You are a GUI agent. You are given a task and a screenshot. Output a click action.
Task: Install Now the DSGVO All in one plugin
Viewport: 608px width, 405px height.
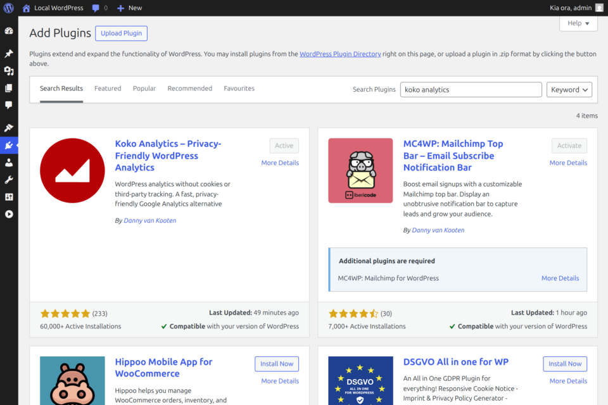(x=565, y=364)
